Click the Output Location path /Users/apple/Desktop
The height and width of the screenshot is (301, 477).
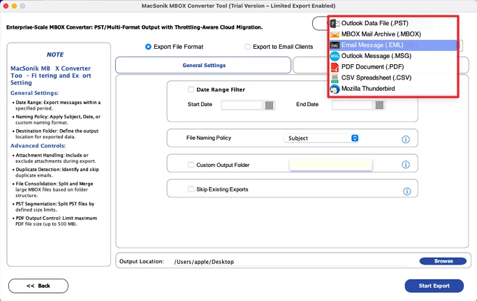pos(204,262)
